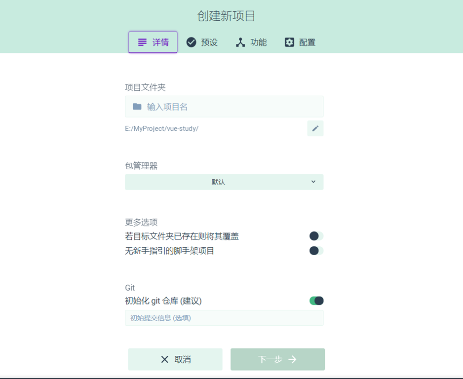
Task: Click the arrow icon on next step button
Action: point(293,359)
